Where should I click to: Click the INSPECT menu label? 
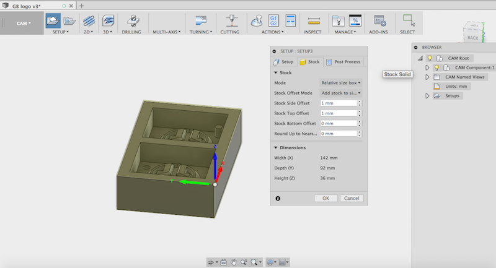312,32
